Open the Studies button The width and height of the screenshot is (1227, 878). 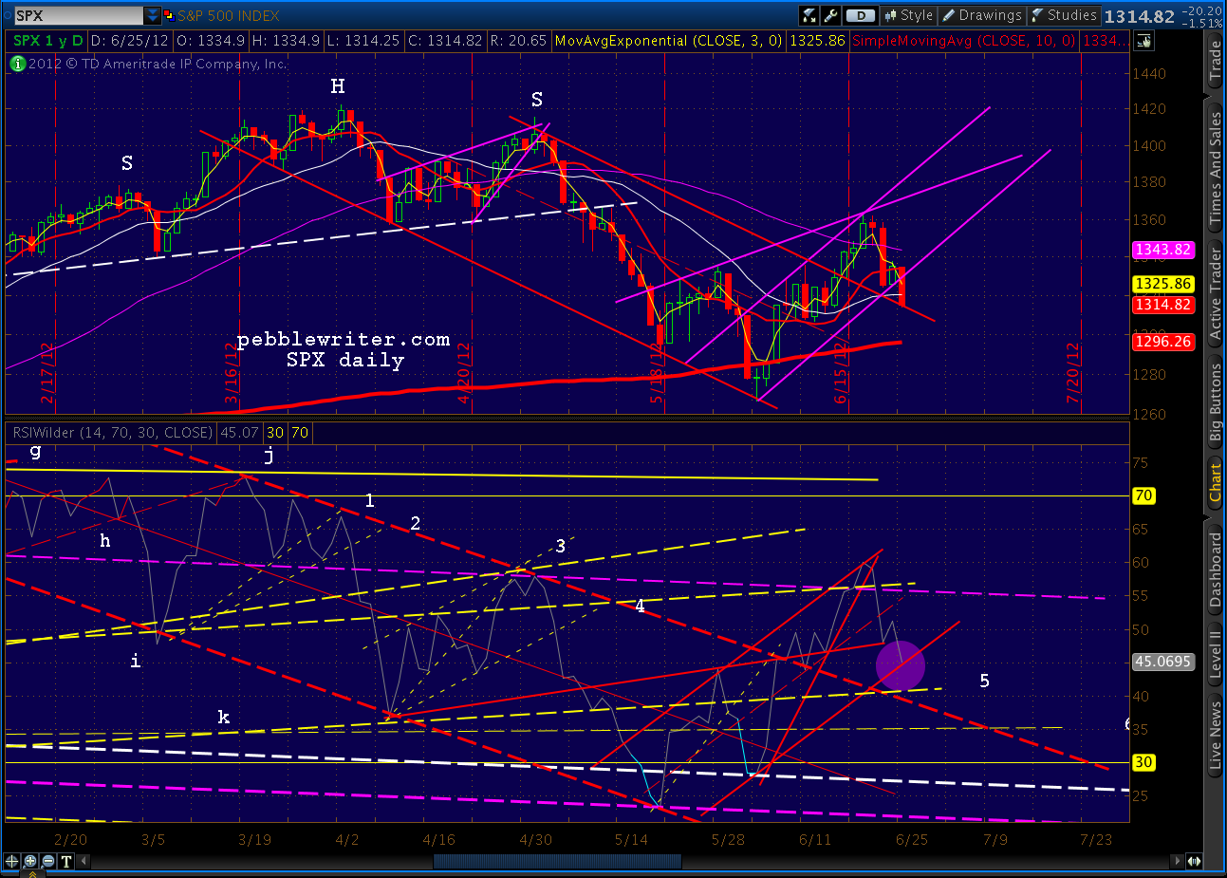point(1064,15)
